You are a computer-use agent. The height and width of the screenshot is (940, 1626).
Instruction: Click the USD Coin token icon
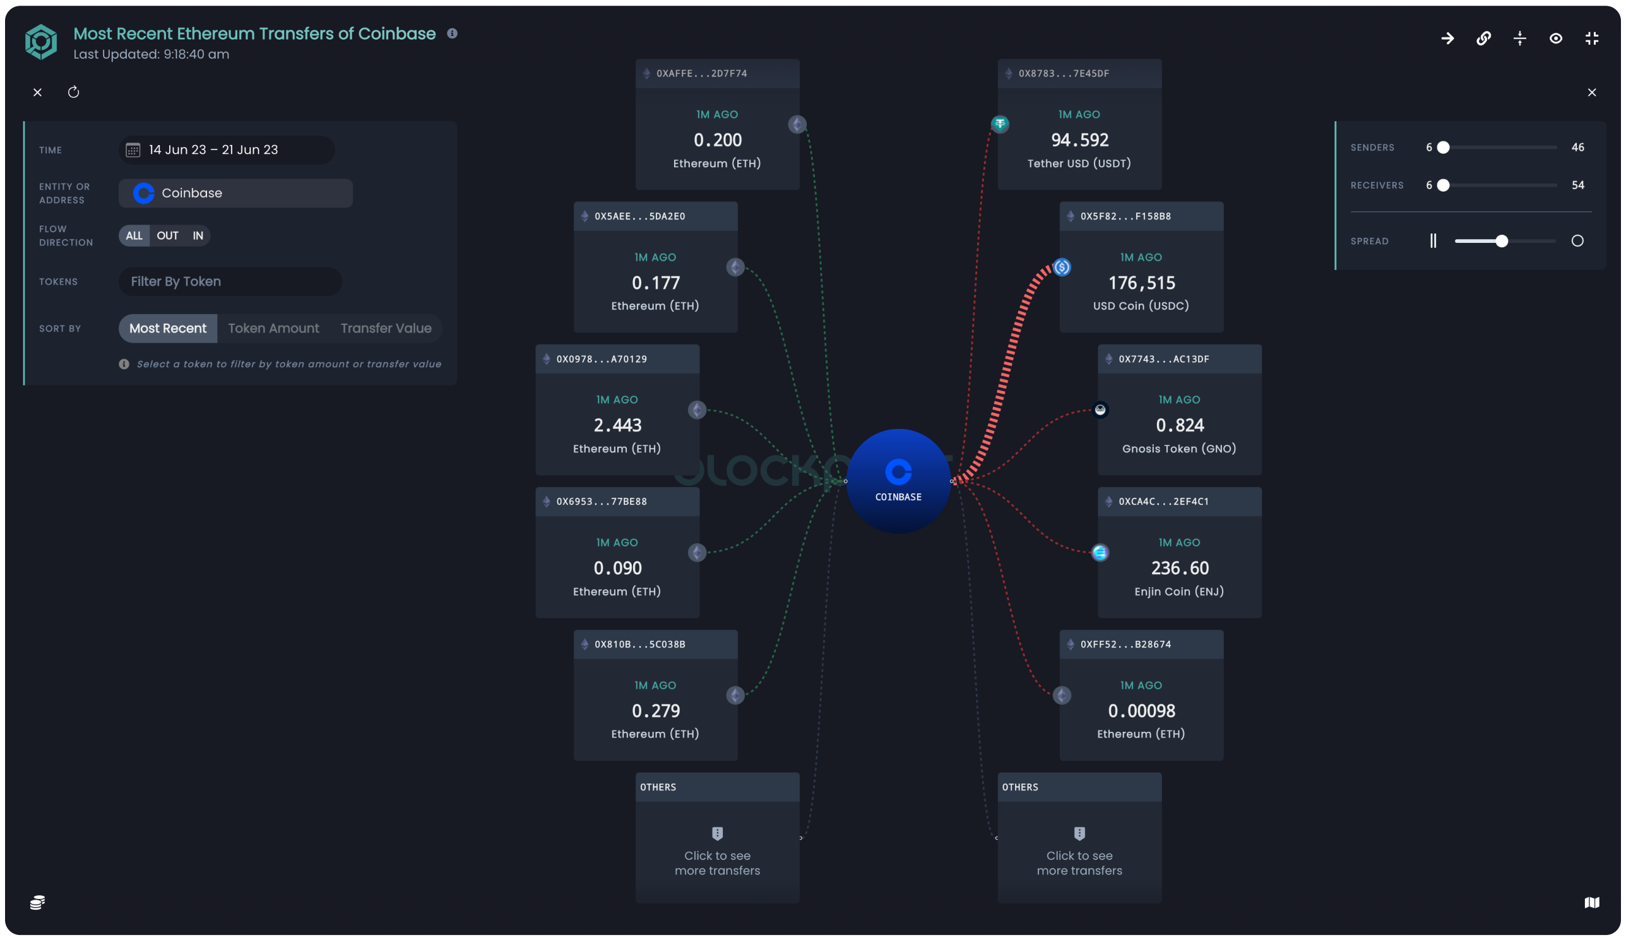(x=1062, y=267)
